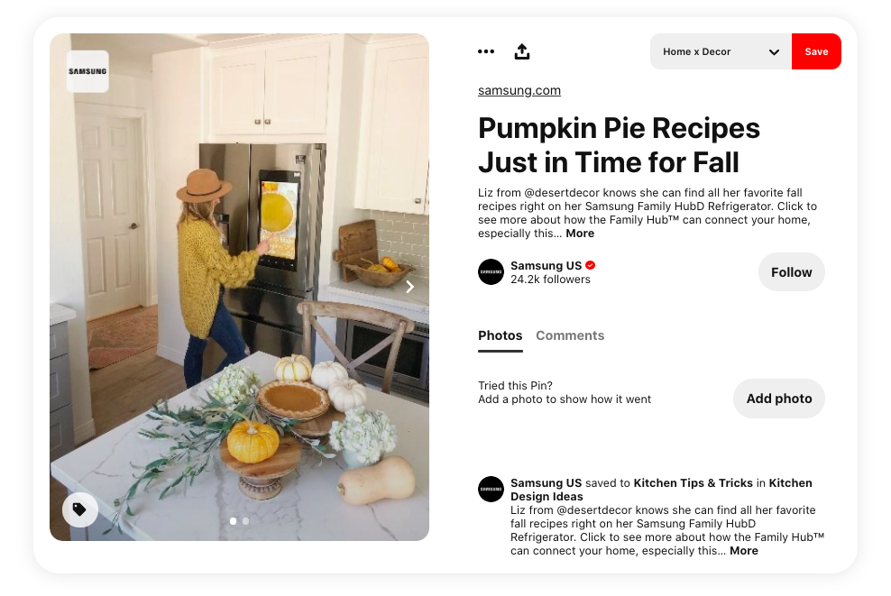Expand the bottom saved description More link
891x596 pixels.
pyautogui.click(x=744, y=551)
